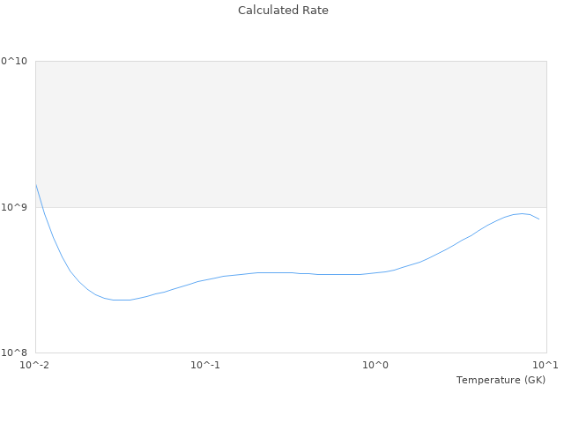Click the blue curve's peak near 10^1
This screenshot has height=423, width=564.
point(522,213)
